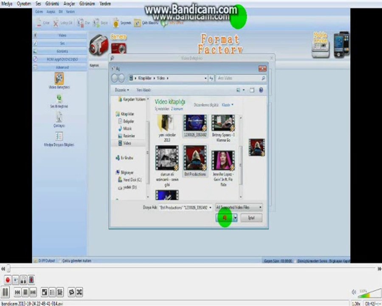Toggle VLC fullscreen video mode
The width and height of the screenshot is (382, 306).
coord(45,292)
